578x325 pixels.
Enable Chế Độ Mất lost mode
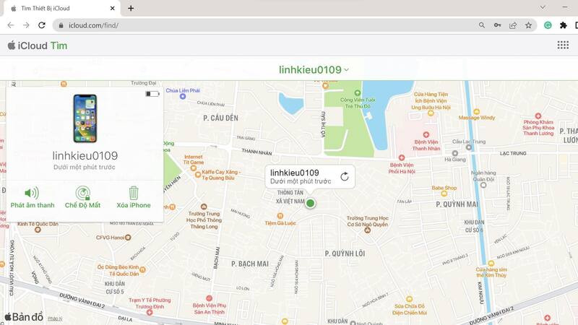pyautogui.click(x=83, y=193)
